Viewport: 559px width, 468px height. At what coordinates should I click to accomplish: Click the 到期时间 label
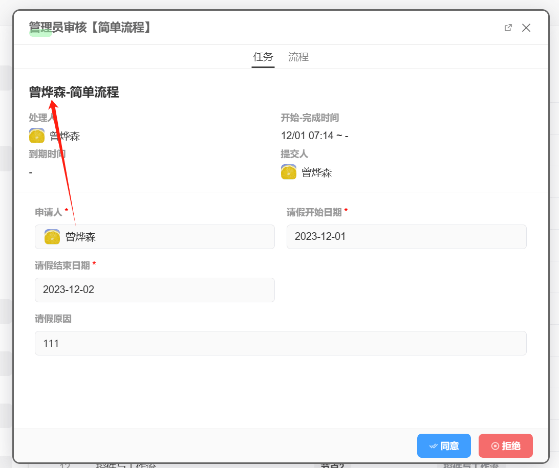[47, 154]
